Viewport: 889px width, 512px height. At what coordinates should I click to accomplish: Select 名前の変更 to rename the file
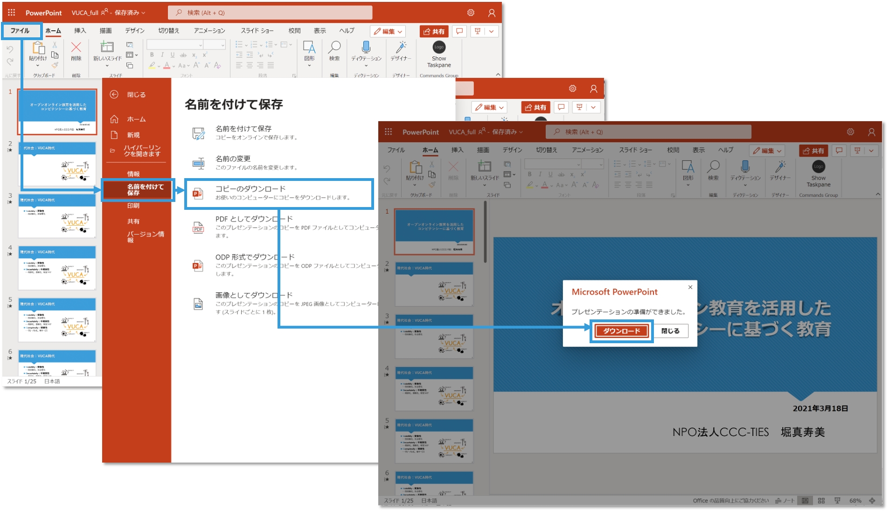pyautogui.click(x=233, y=159)
